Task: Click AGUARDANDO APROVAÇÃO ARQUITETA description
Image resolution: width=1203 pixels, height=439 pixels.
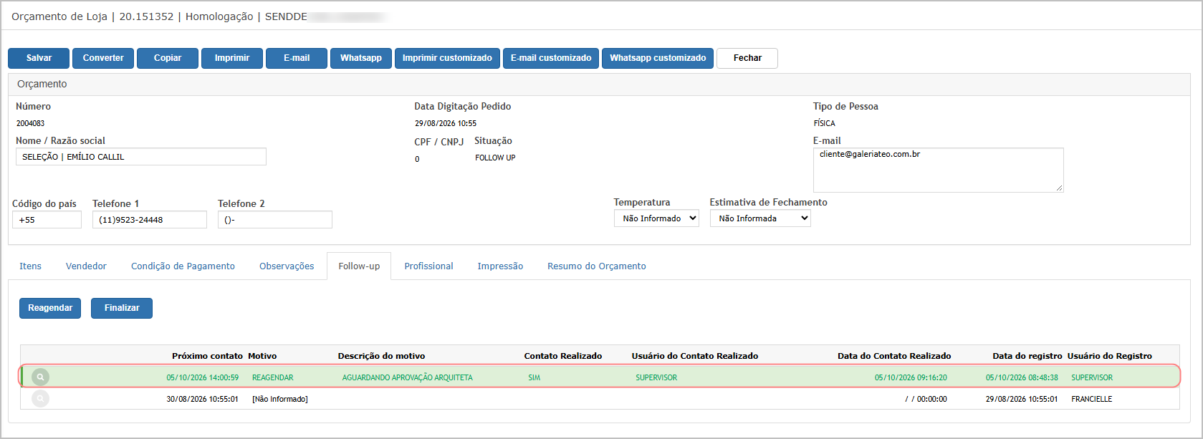Action: pos(407,377)
